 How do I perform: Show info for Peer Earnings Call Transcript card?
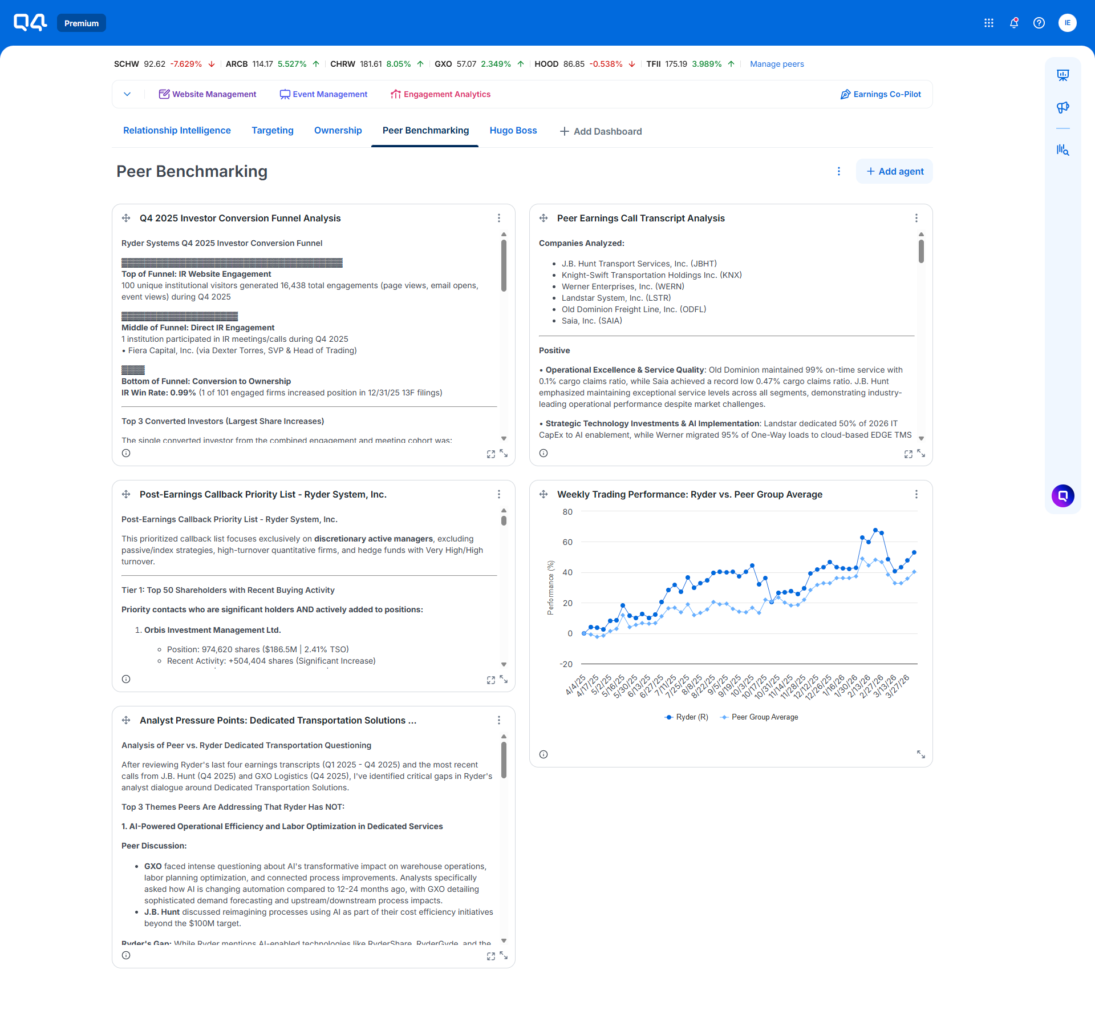[x=544, y=453]
